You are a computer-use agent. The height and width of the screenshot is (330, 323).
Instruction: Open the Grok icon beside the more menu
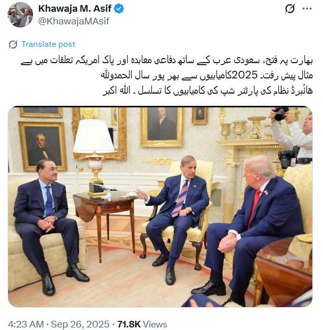pos(290,9)
